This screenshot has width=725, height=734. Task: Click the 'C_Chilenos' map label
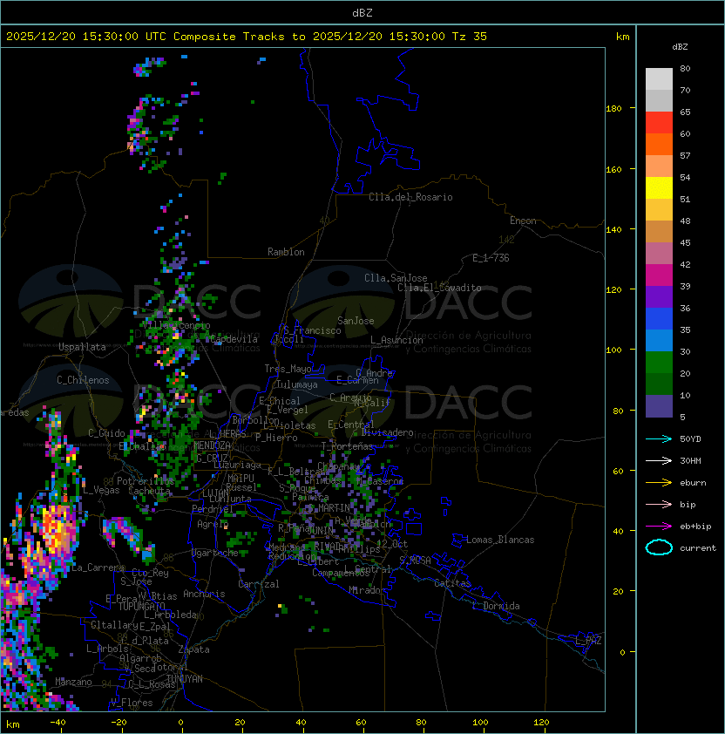[x=83, y=380]
